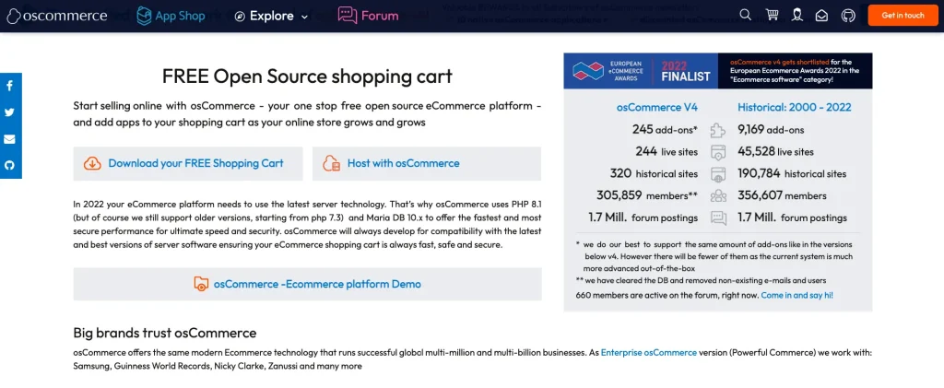Click the App Shop box icon
Screen dimensions: 944x388
tap(144, 16)
